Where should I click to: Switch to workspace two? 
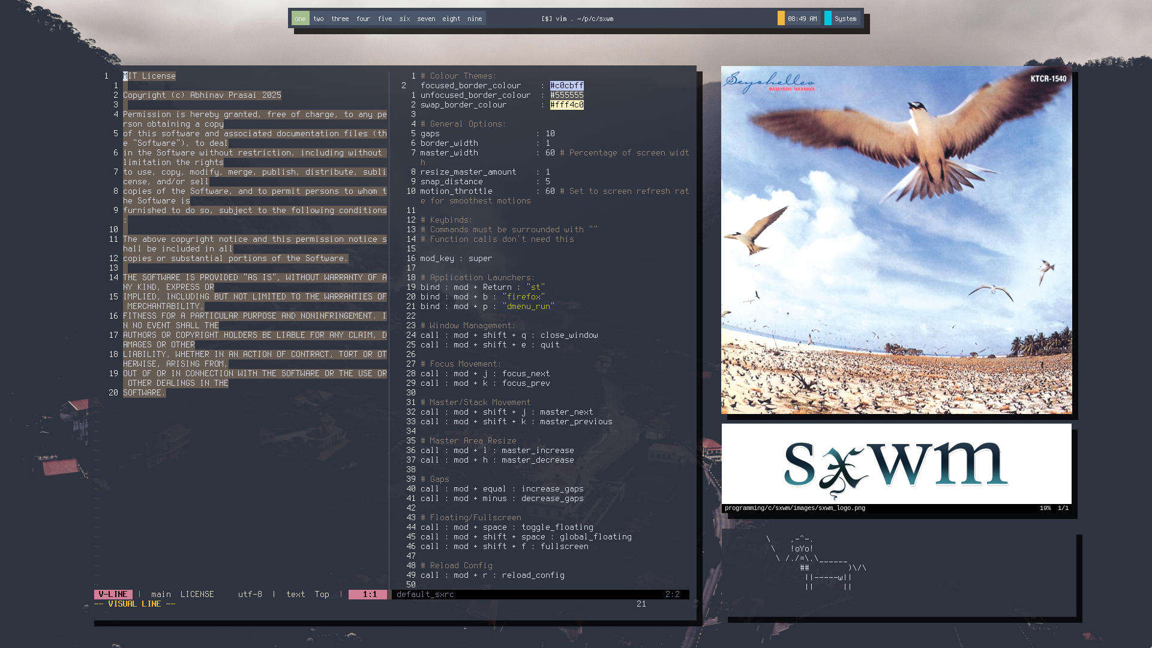319,19
